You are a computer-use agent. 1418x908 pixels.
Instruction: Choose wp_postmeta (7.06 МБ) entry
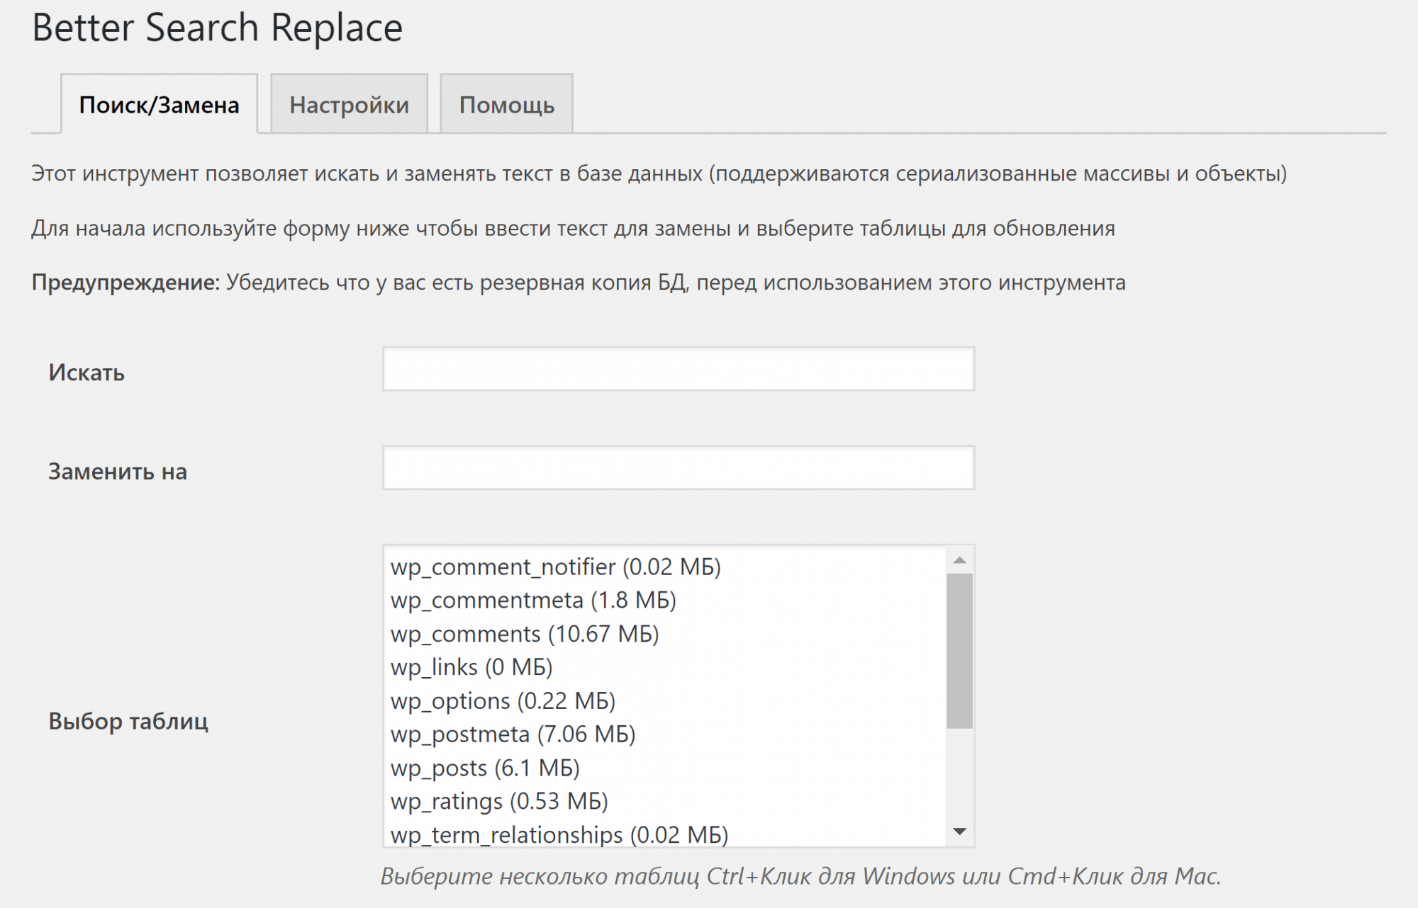(x=513, y=734)
